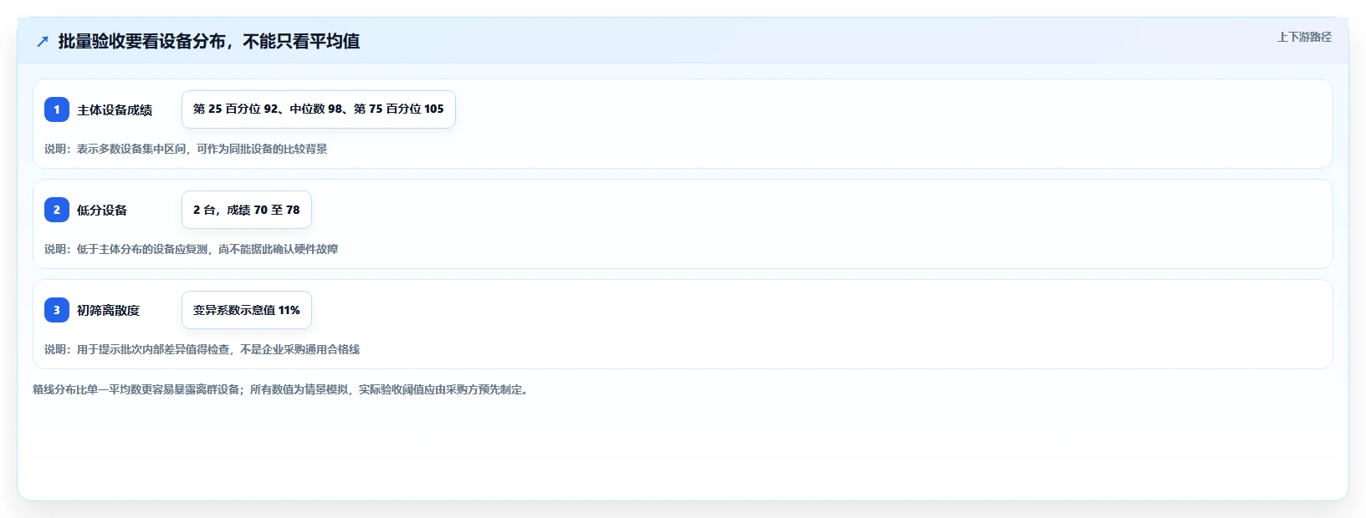The width and height of the screenshot is (1366, 518).
Task: Select the 初筛离散度 label
Action: click(109, 311)
